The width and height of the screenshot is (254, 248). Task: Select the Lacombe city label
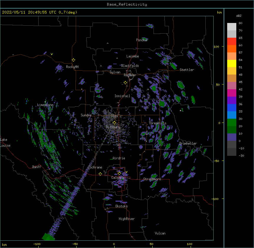[x=133, y=56]
